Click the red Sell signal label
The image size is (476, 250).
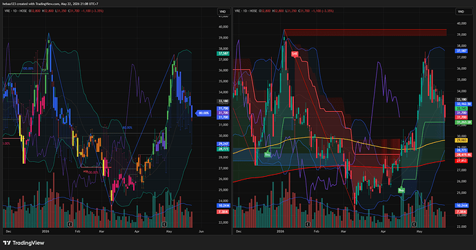coord(295,54)
